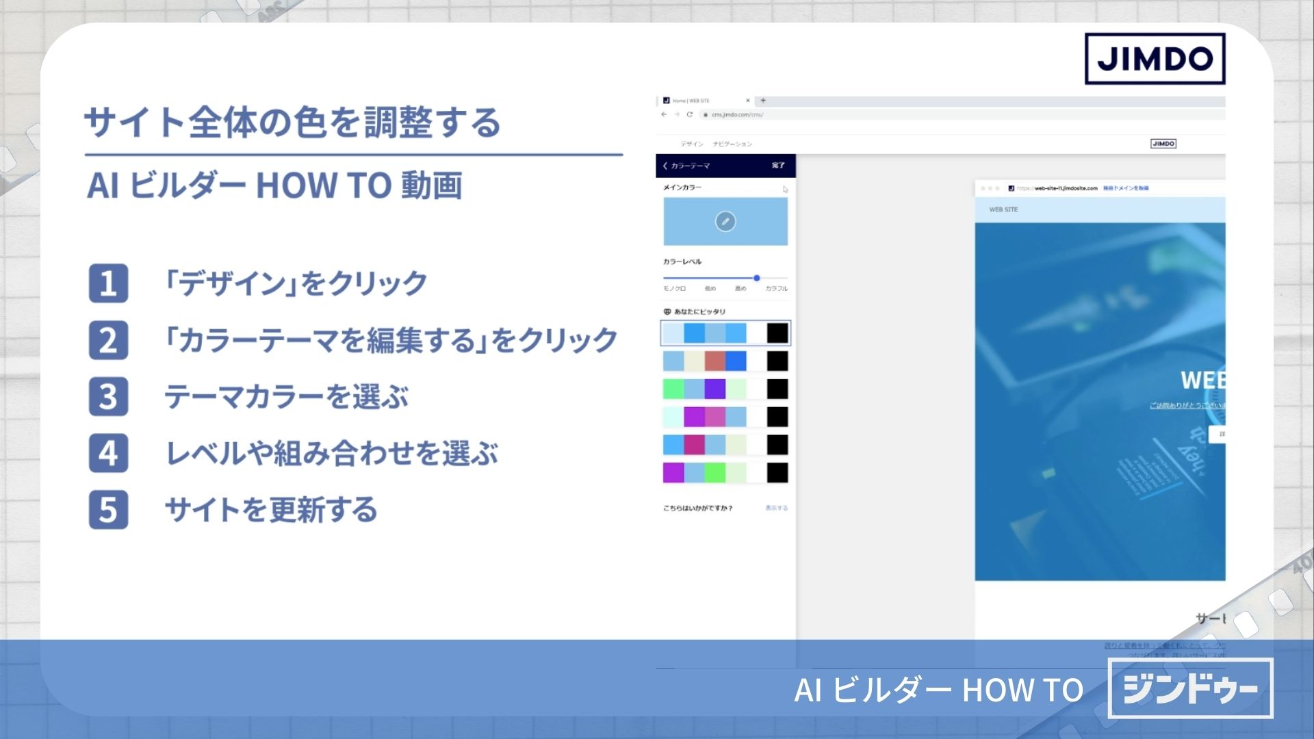This screenshot has width=1314, height=739.
Task: Click the あなたにピッタリ heart icon
Action: click(667, 311)
